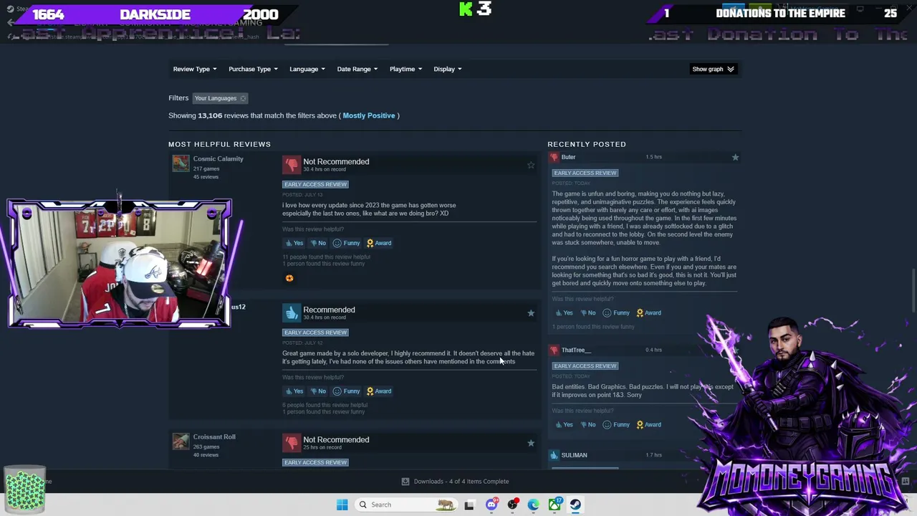
Task: Open the Display options dropdown
Action: click(447, 69)
